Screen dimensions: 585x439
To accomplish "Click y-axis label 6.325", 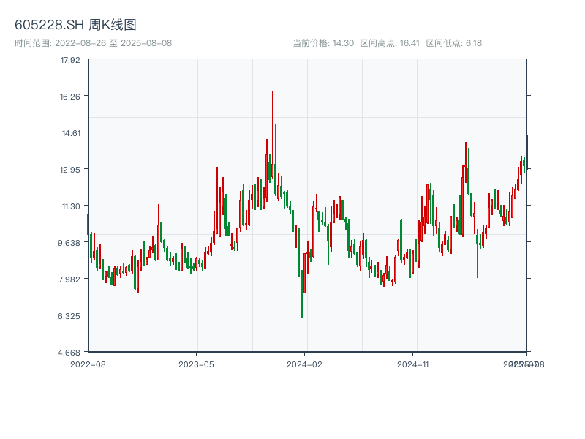I will tap(69, 316).
